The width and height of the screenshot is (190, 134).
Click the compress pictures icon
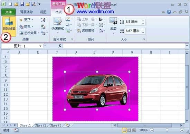(x=43, y=20)
